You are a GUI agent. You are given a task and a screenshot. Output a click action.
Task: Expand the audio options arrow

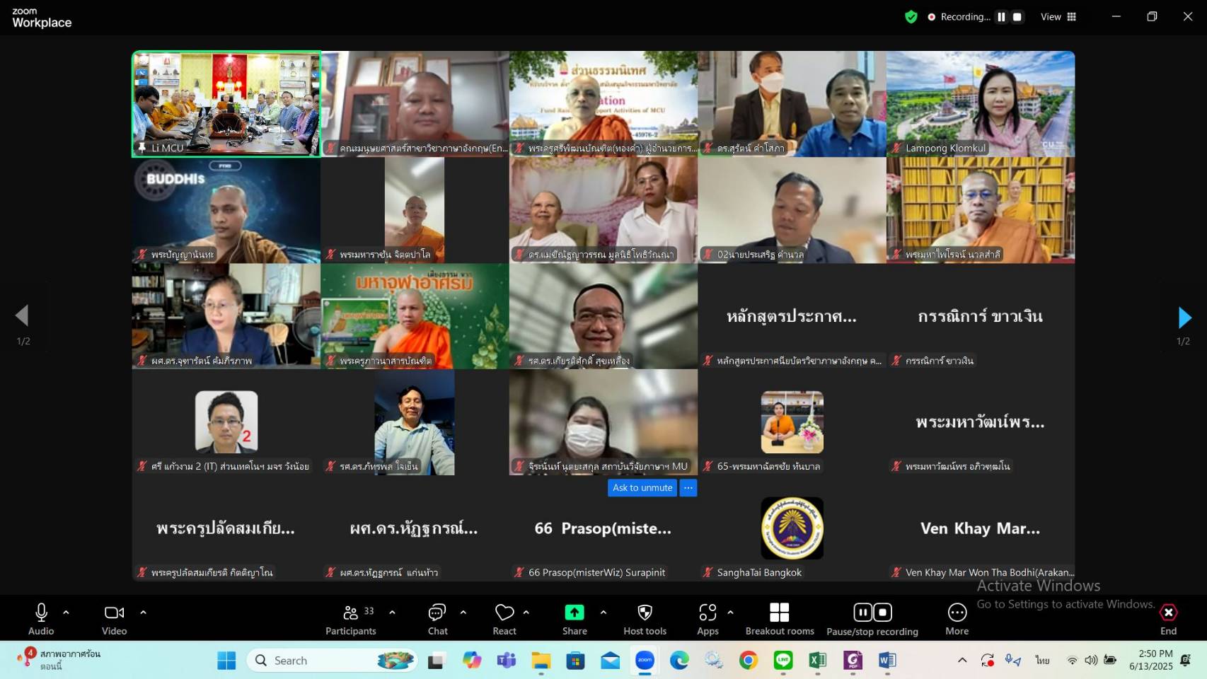(x=66, y=613)
